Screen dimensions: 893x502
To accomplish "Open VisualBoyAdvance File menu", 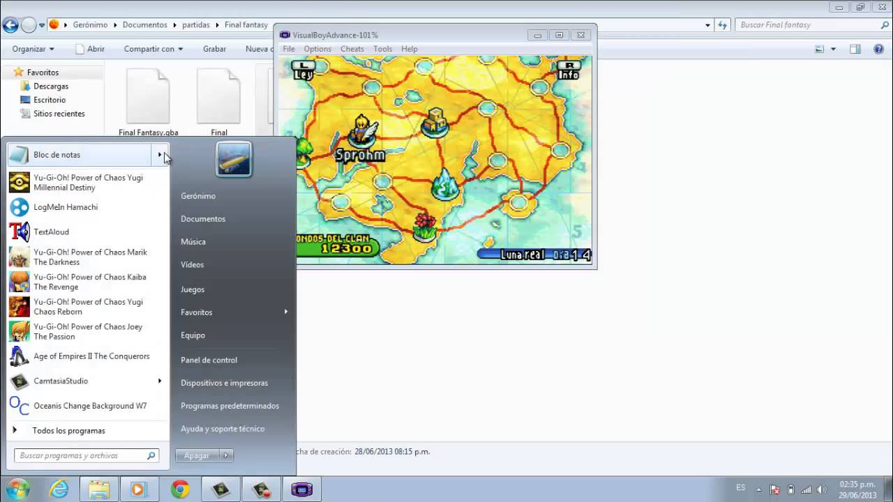I will [288, 49].
